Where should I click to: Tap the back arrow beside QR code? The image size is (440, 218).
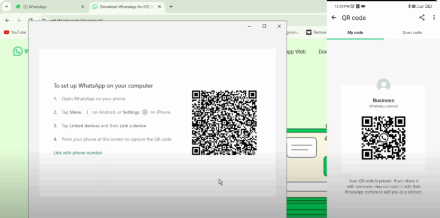(334, 18)
